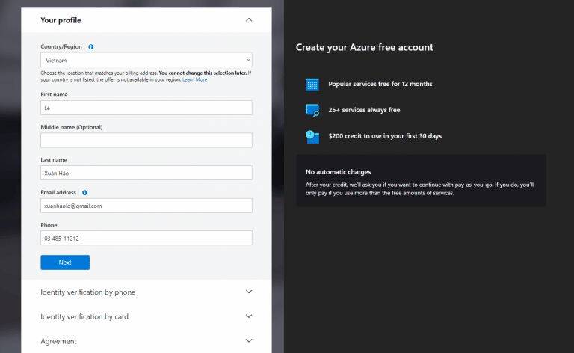Click the First name input field
This screenshot has width=574, height=353.
point(146,108)
